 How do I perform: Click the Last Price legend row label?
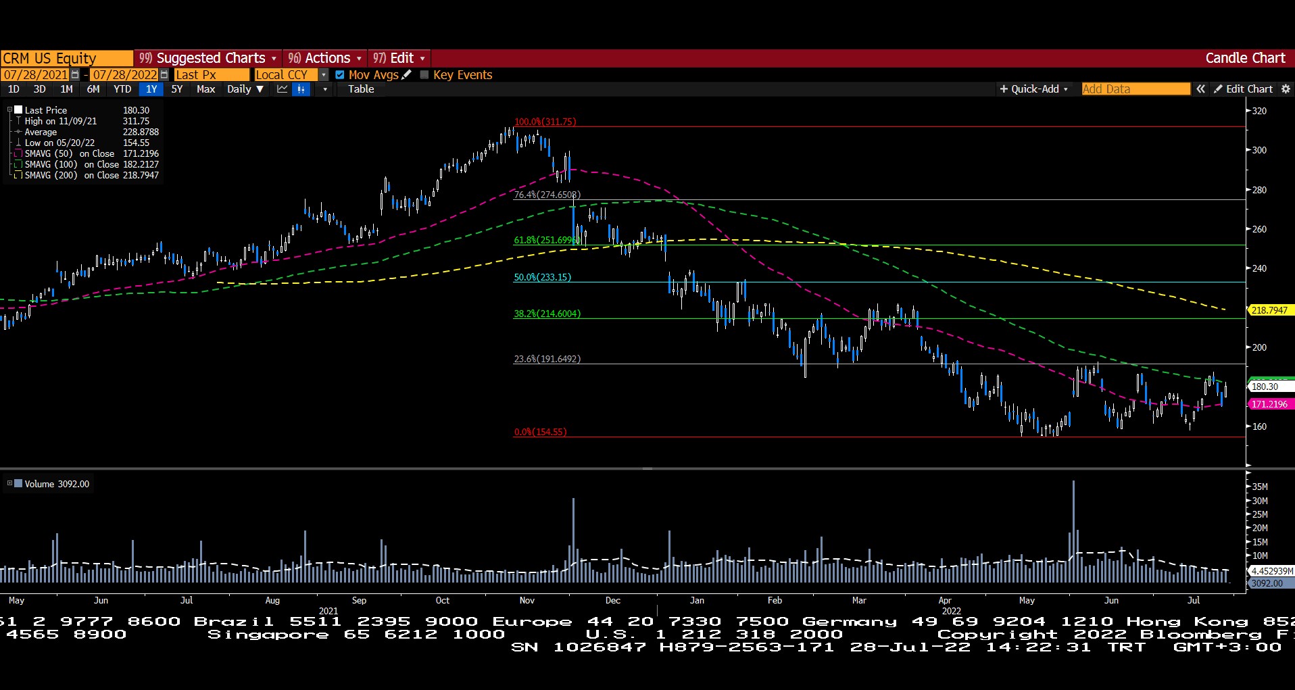(x=46, y=110)
